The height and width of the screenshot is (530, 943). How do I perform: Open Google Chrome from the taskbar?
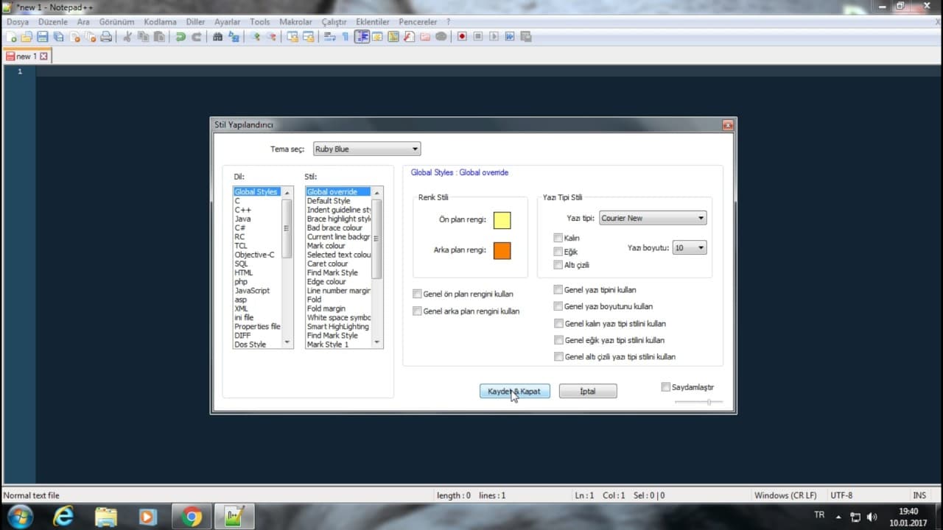coord(192,517)
